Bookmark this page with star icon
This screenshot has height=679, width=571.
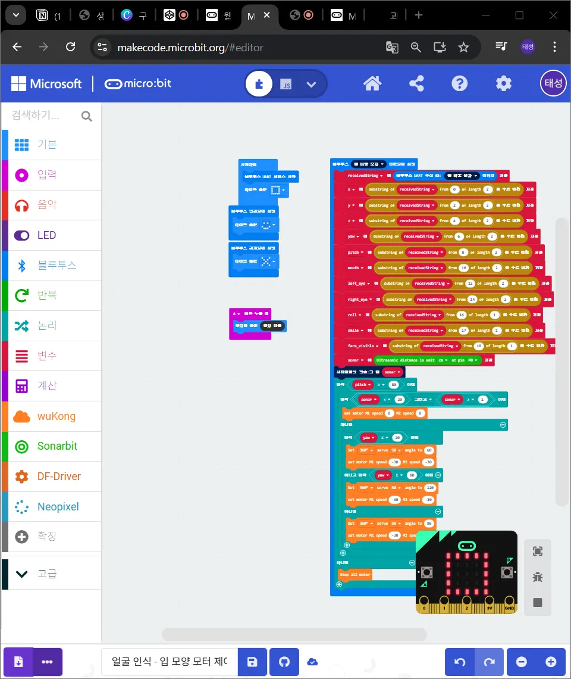coord(464,47)
